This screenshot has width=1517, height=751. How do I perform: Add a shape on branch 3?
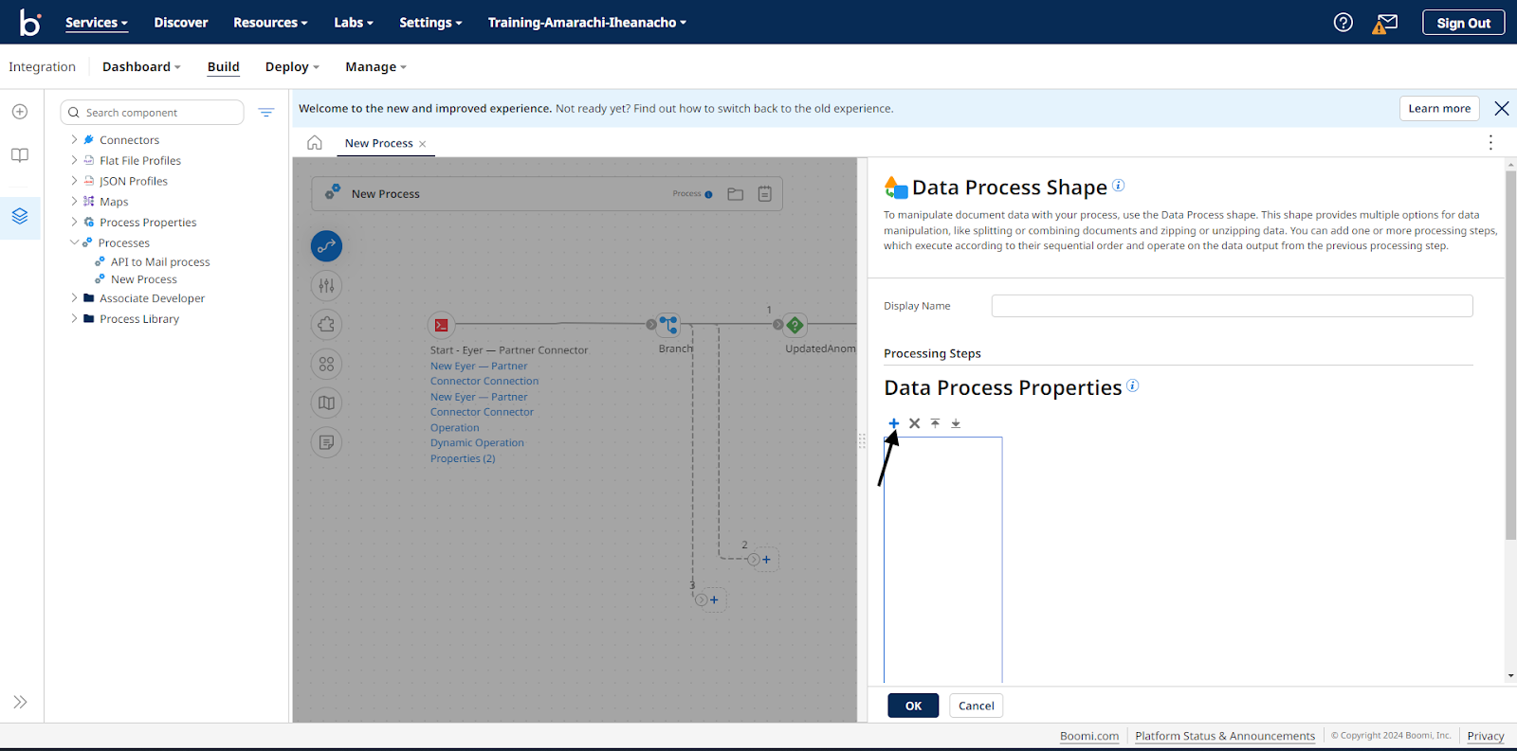pos(714,599)
